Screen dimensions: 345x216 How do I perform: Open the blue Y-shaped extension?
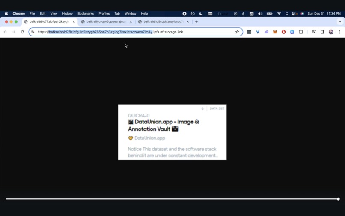click(x=258, y=32)
